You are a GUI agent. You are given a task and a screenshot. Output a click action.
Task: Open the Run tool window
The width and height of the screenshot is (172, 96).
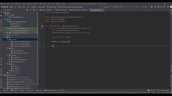[x=62, y=90]
